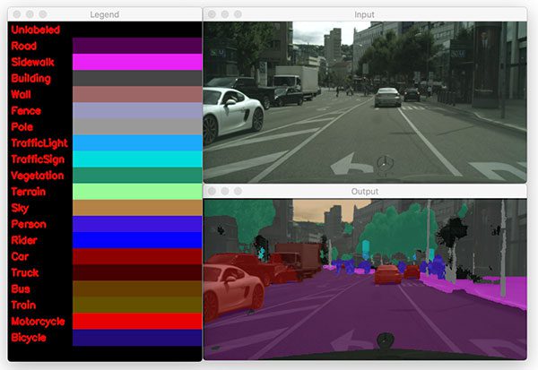The width and height of the screenshot is (538, 370).
Task: Click the Motorcycle legend label
Action: click(x=38, y=322)
